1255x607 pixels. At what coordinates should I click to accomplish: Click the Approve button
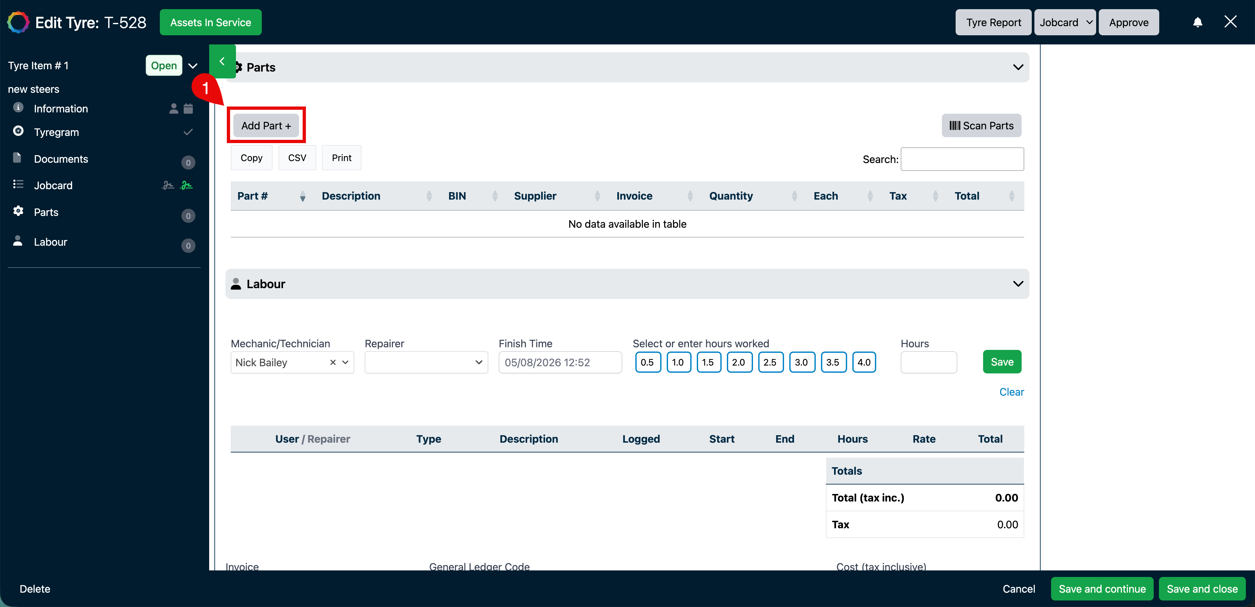click(x=1129, y=23)
